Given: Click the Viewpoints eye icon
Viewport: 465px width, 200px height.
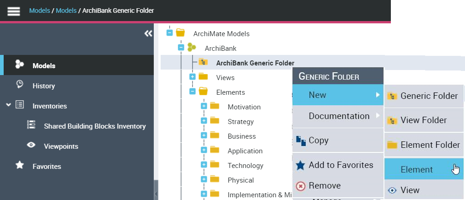Looking at the screenshot, I should point(31,146).
